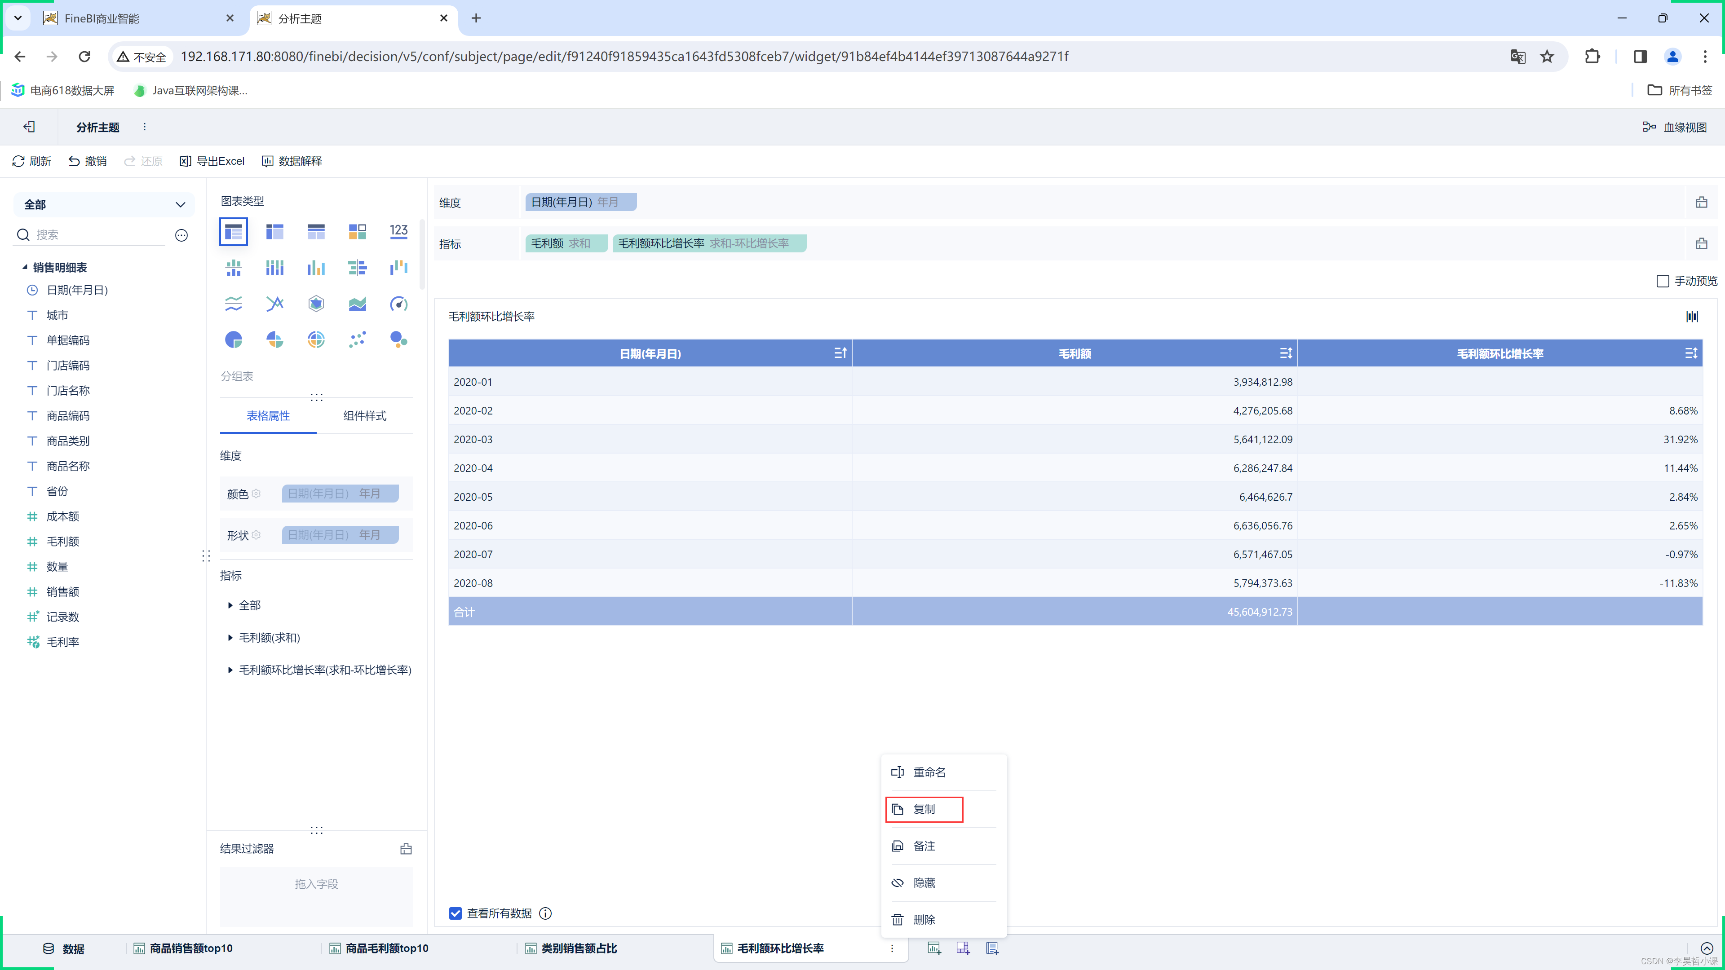Expand the 全部 indicator section

[x=230, y=605]
